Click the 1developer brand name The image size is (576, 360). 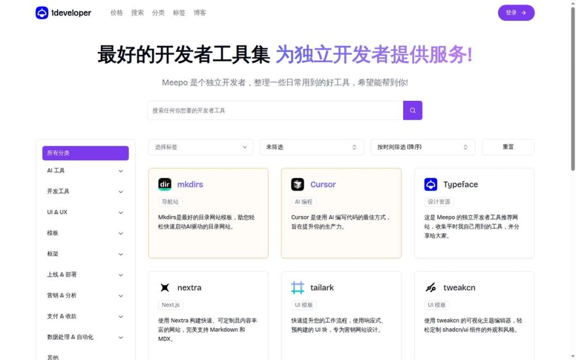(71, 13)
